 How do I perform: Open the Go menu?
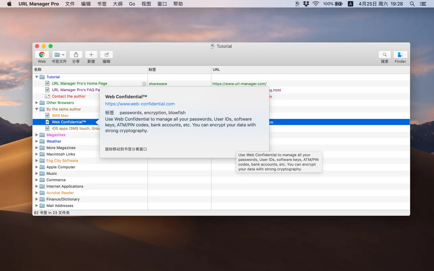point(132,4)
